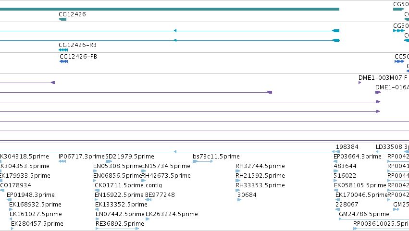
Task: Select the EN16922.5prime EST label
Action: (x=119, y=195)
